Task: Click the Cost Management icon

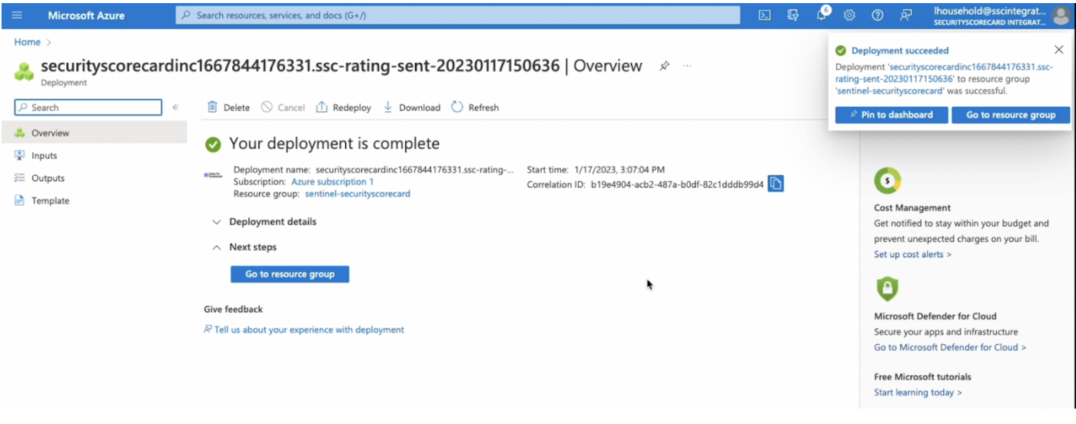Action: 888,181
